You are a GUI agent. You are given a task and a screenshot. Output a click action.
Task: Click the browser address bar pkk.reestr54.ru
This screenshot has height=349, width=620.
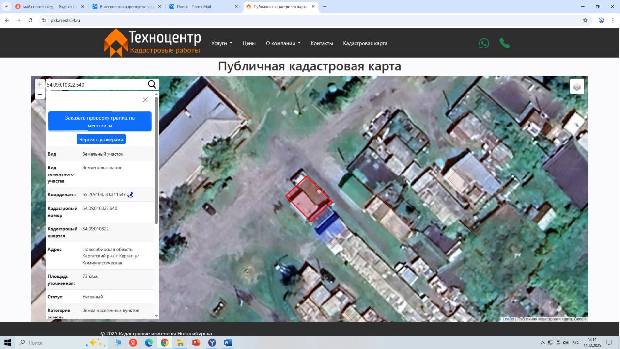(310, 20)
